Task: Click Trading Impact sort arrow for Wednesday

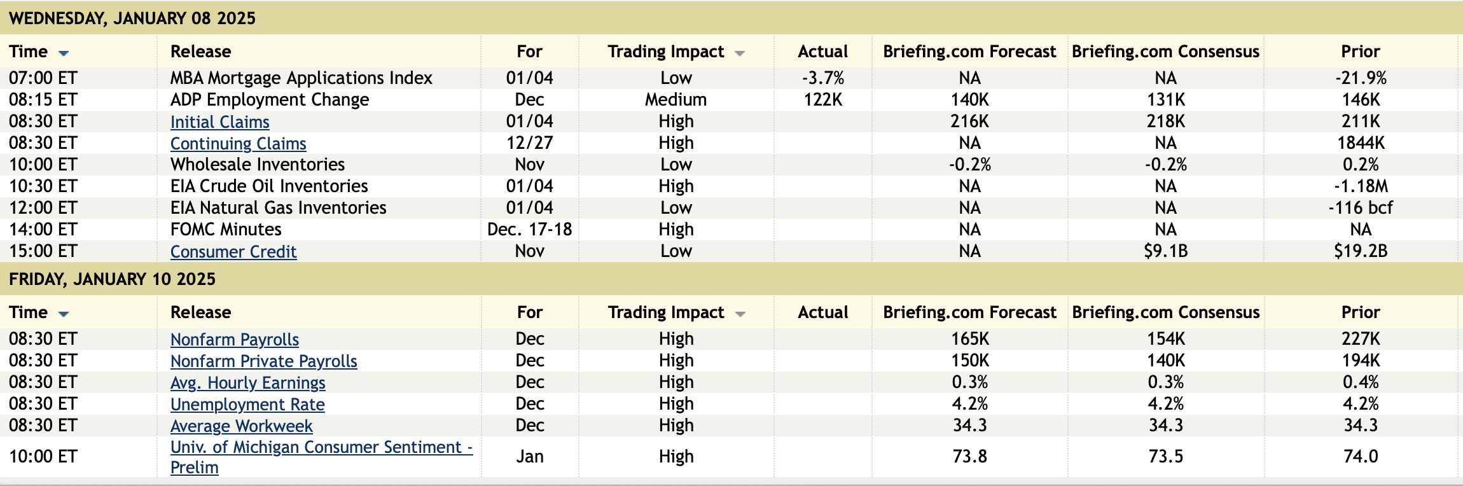Action: (x=740, y=53)
